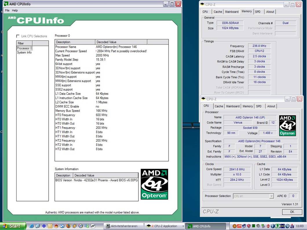Open Cache tab in CPU-Z Processor window
307x230 pixels.
(x=219, y=106)
